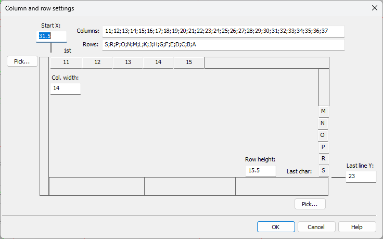The height and width of the screenshot is (239, 383).
Task: Confirm settings with the OK button
Action: click(276, 227)
